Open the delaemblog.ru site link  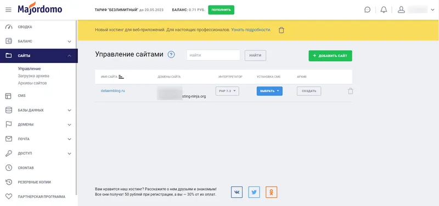point(113,90)
